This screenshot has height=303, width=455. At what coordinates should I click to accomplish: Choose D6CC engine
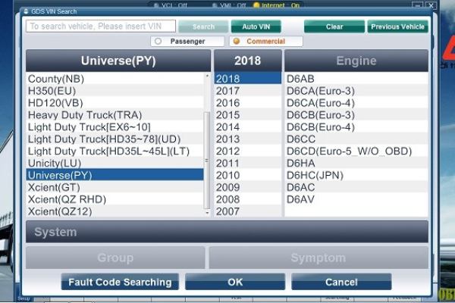356,139
